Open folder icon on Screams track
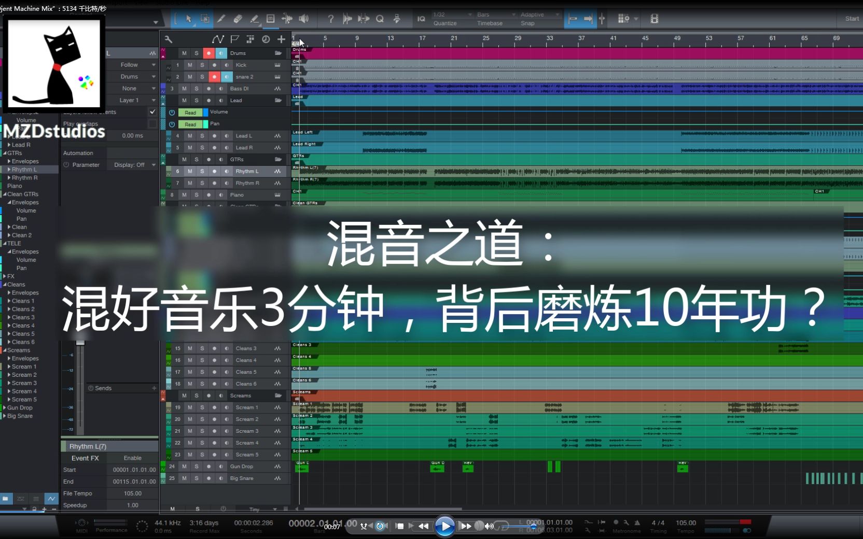This screenshot has height=539, width=863. 278,395
